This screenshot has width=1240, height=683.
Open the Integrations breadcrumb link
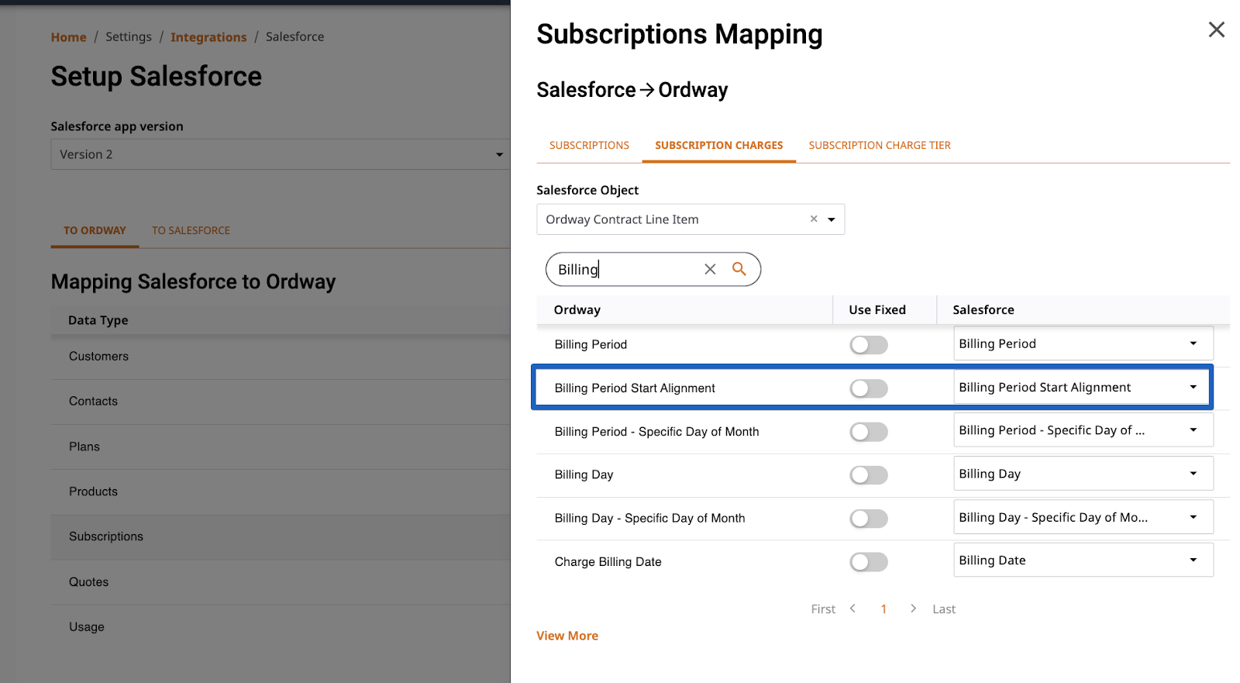pyautogui.click(x=208, y=37)
